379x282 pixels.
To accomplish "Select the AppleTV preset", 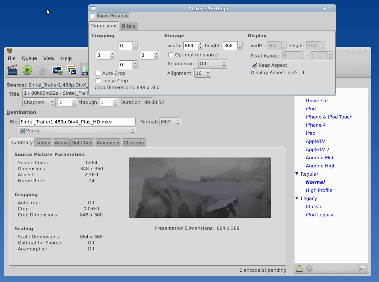I will tap(315, 141).
